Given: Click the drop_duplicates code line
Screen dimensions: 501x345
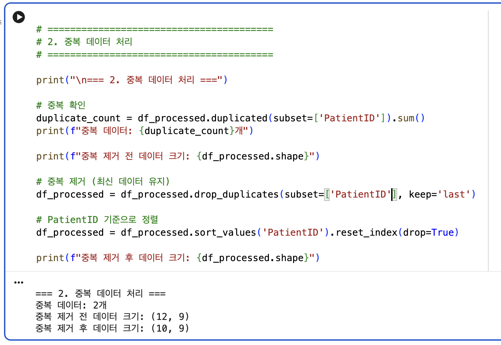Looking at the screenshot, I should pyautogui.click(x=256, y=194).
